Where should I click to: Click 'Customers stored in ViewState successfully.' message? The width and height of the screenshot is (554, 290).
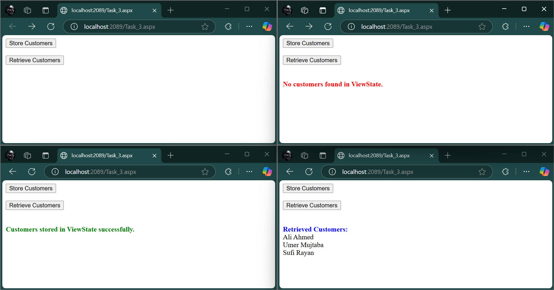tap(70, 229)
